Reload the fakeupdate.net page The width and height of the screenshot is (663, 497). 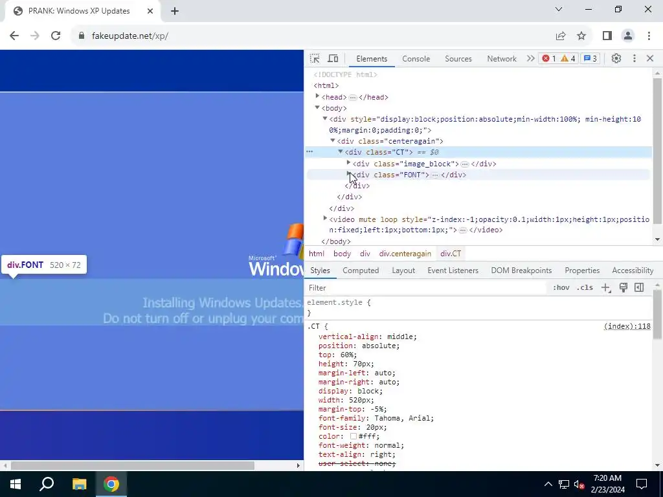[56, 36]
